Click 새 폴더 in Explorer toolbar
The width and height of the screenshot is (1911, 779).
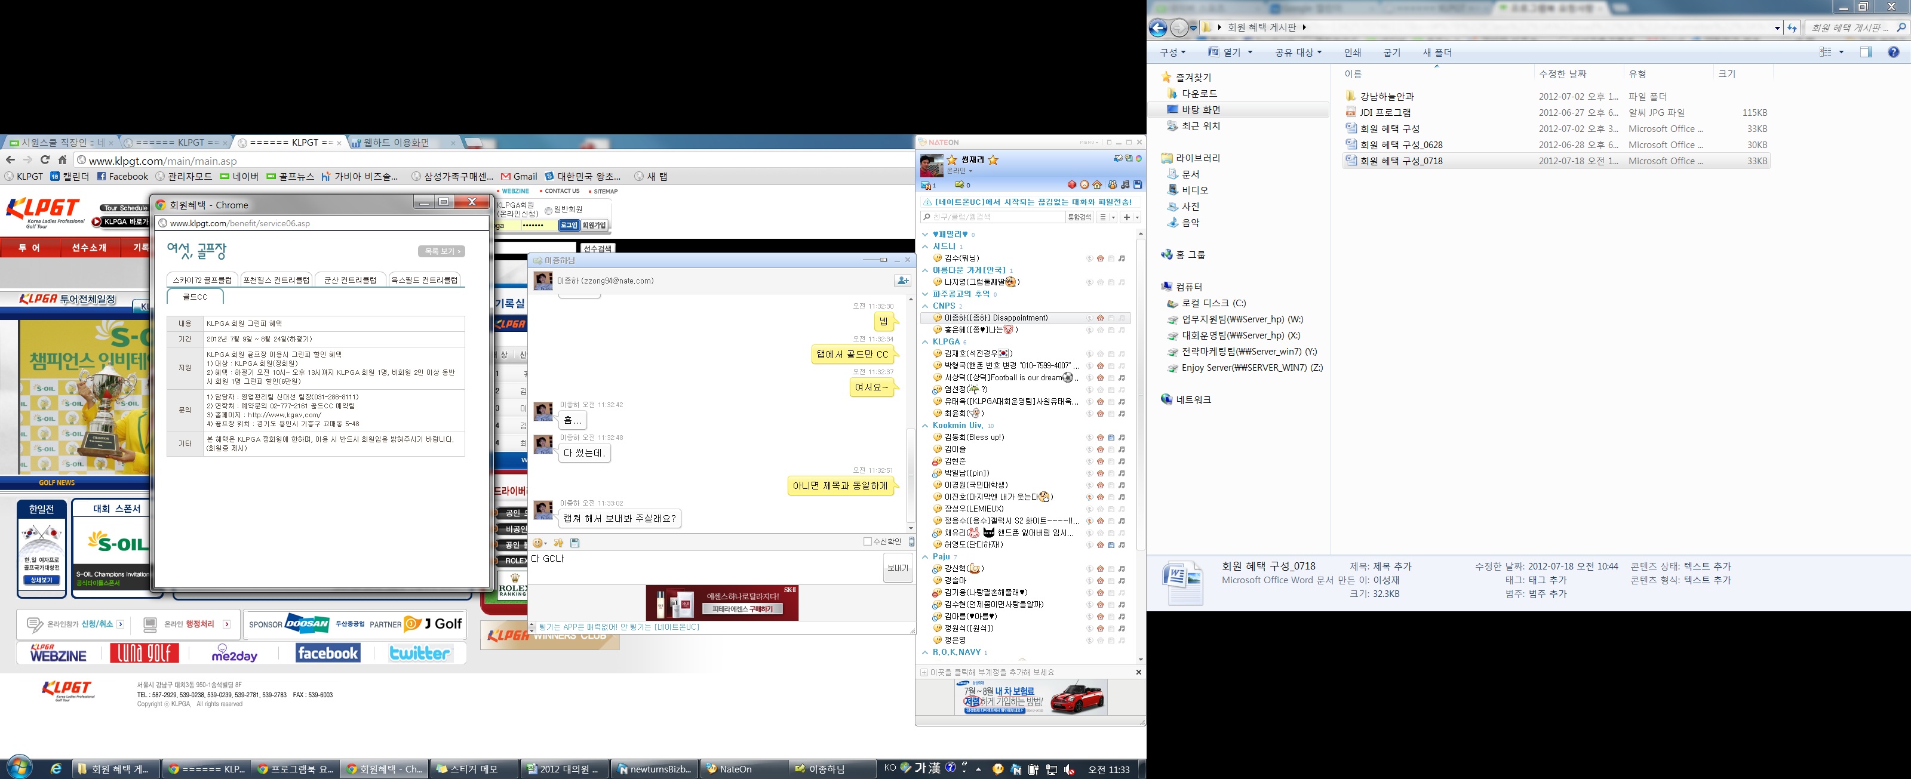pyautogui.click(x=1437, y=53)
